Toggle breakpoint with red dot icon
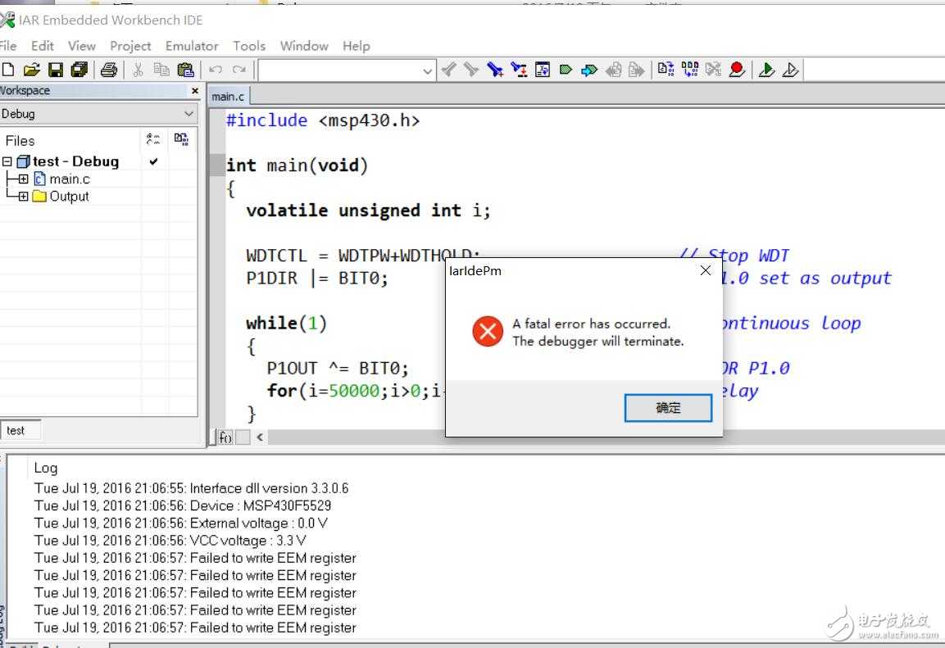 [737, 70]
